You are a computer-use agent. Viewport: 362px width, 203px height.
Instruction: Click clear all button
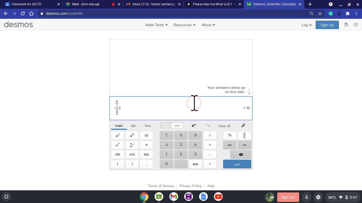pos(224,126)
